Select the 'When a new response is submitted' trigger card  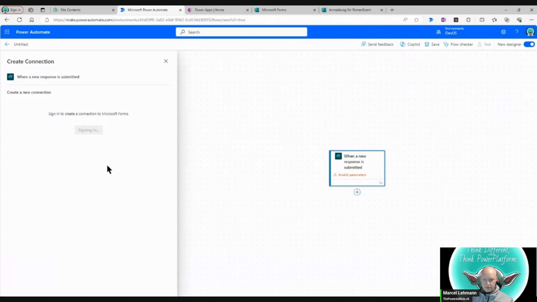coord(357,168)
